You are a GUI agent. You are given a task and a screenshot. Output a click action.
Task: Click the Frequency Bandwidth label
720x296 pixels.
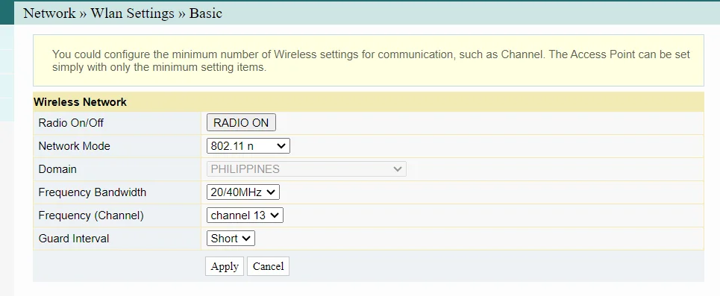pyautogui.click(x=93, y=192)
